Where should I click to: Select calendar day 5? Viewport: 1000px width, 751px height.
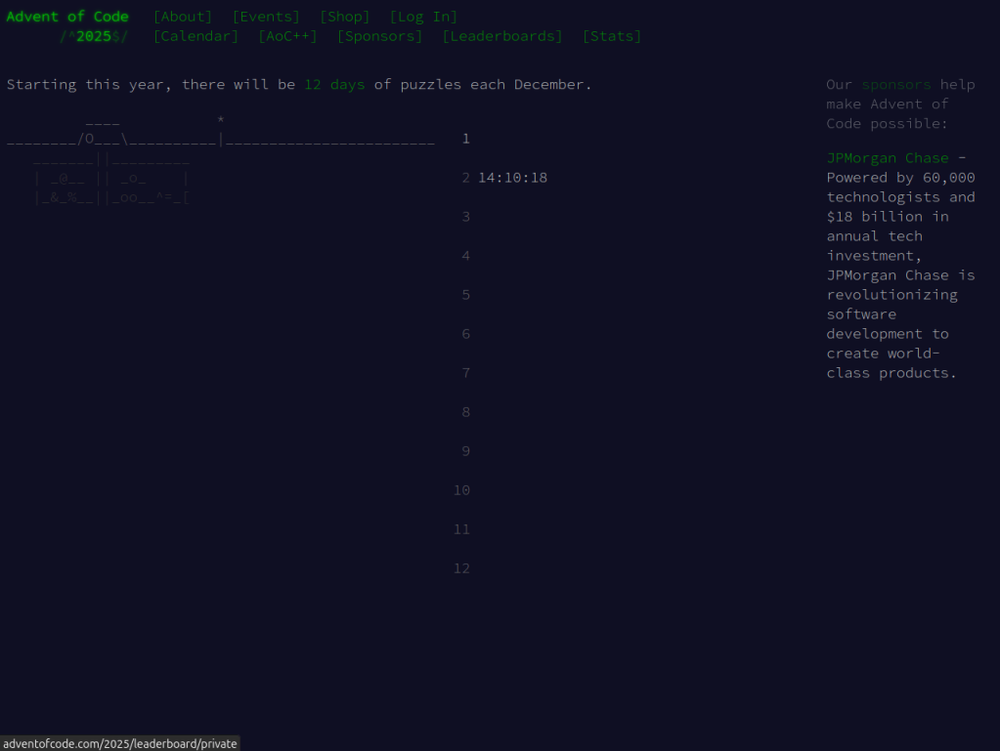pyautogui.click(x=466, y=295)
